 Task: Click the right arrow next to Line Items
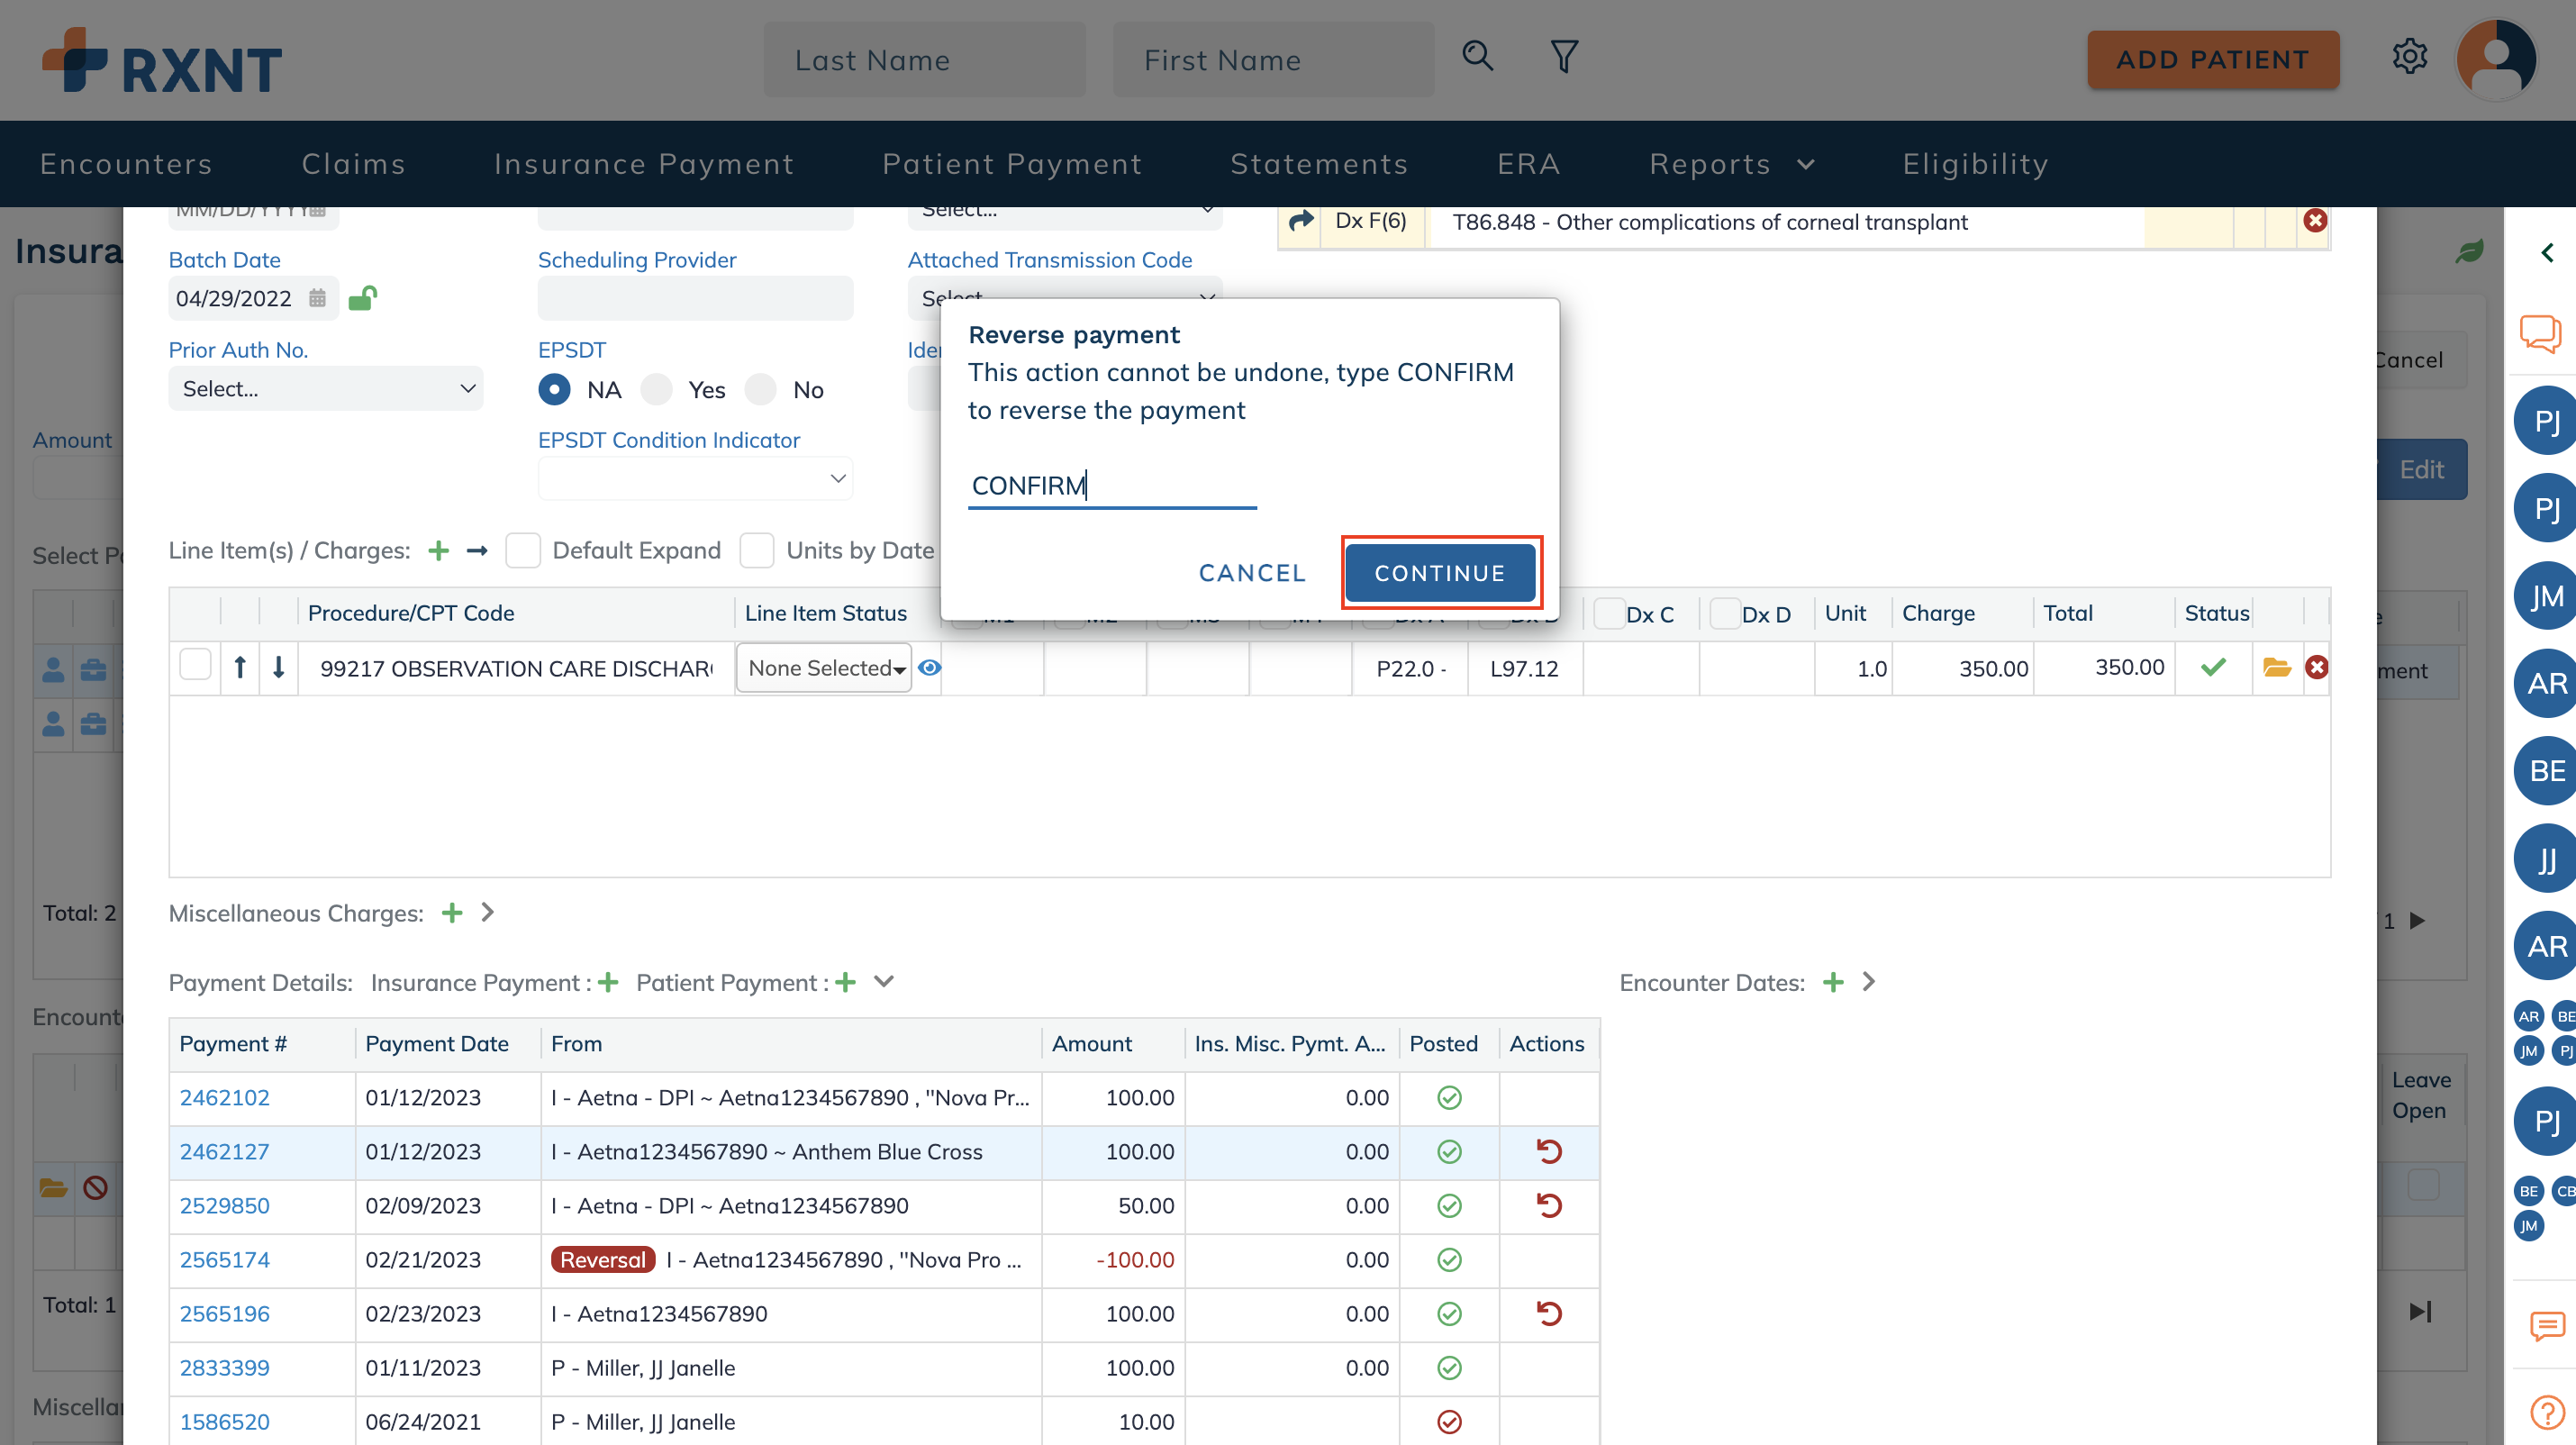tap(477, 550)
